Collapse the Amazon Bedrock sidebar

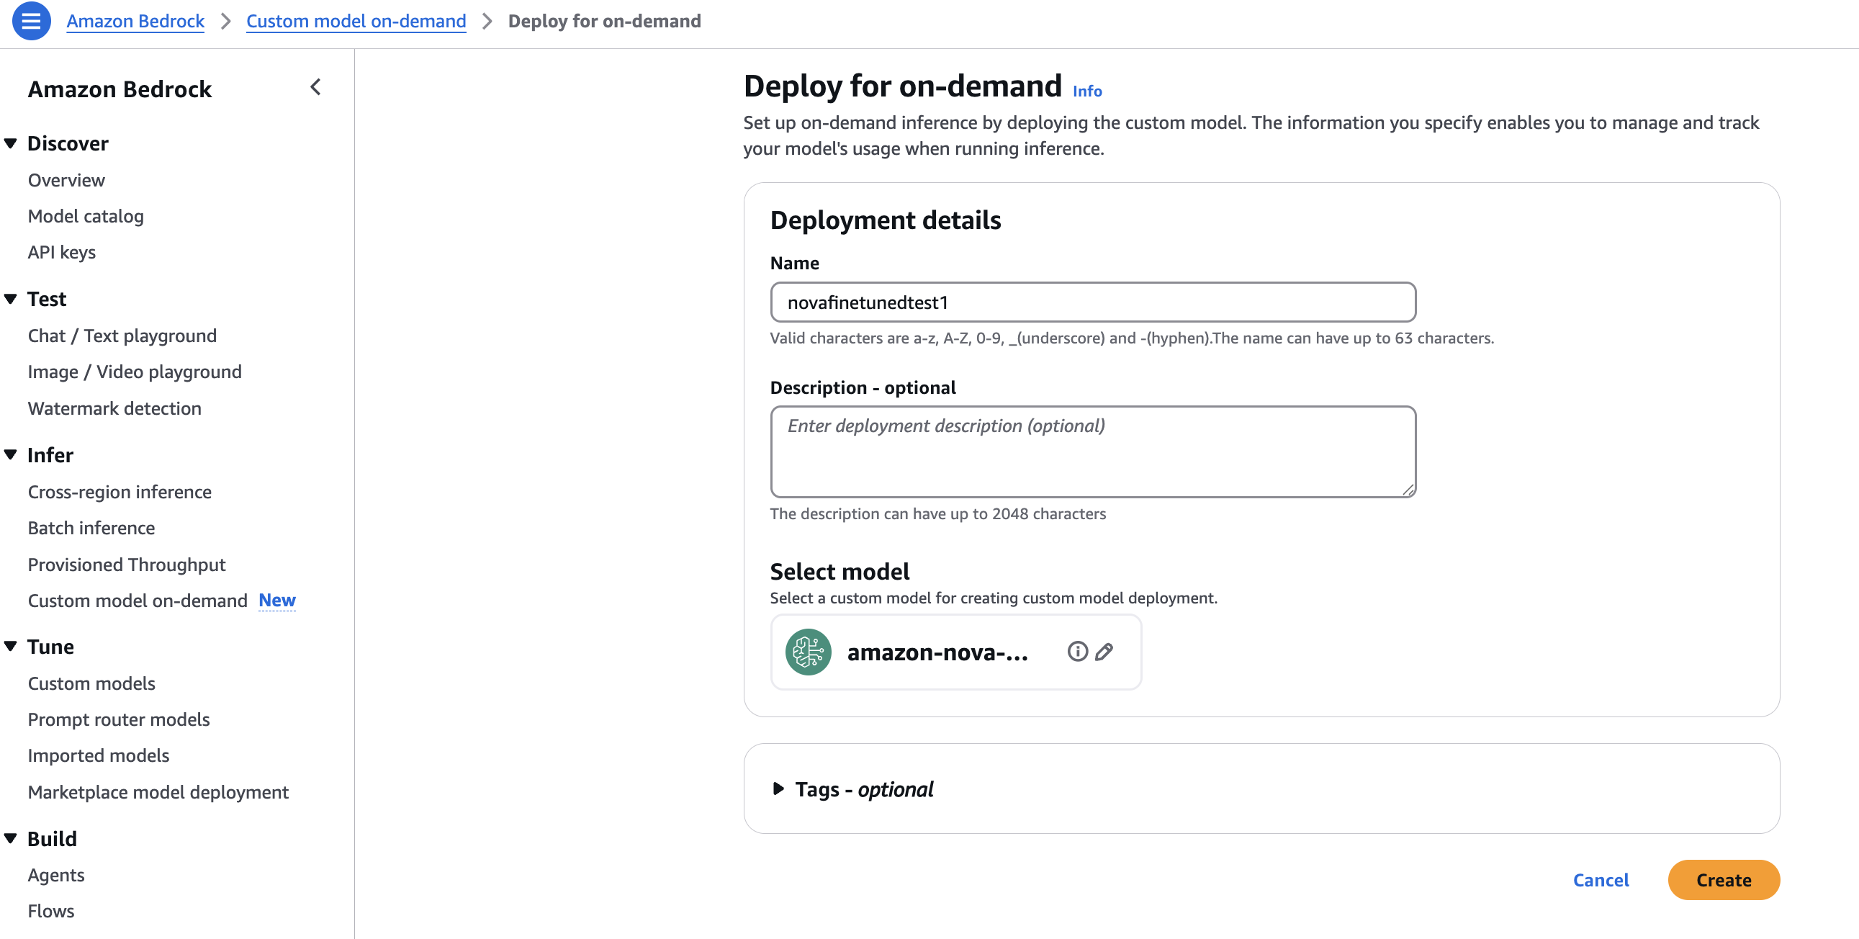pos(315,87)
